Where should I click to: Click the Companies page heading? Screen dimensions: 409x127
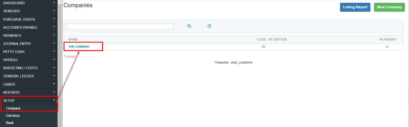point(78,5)
